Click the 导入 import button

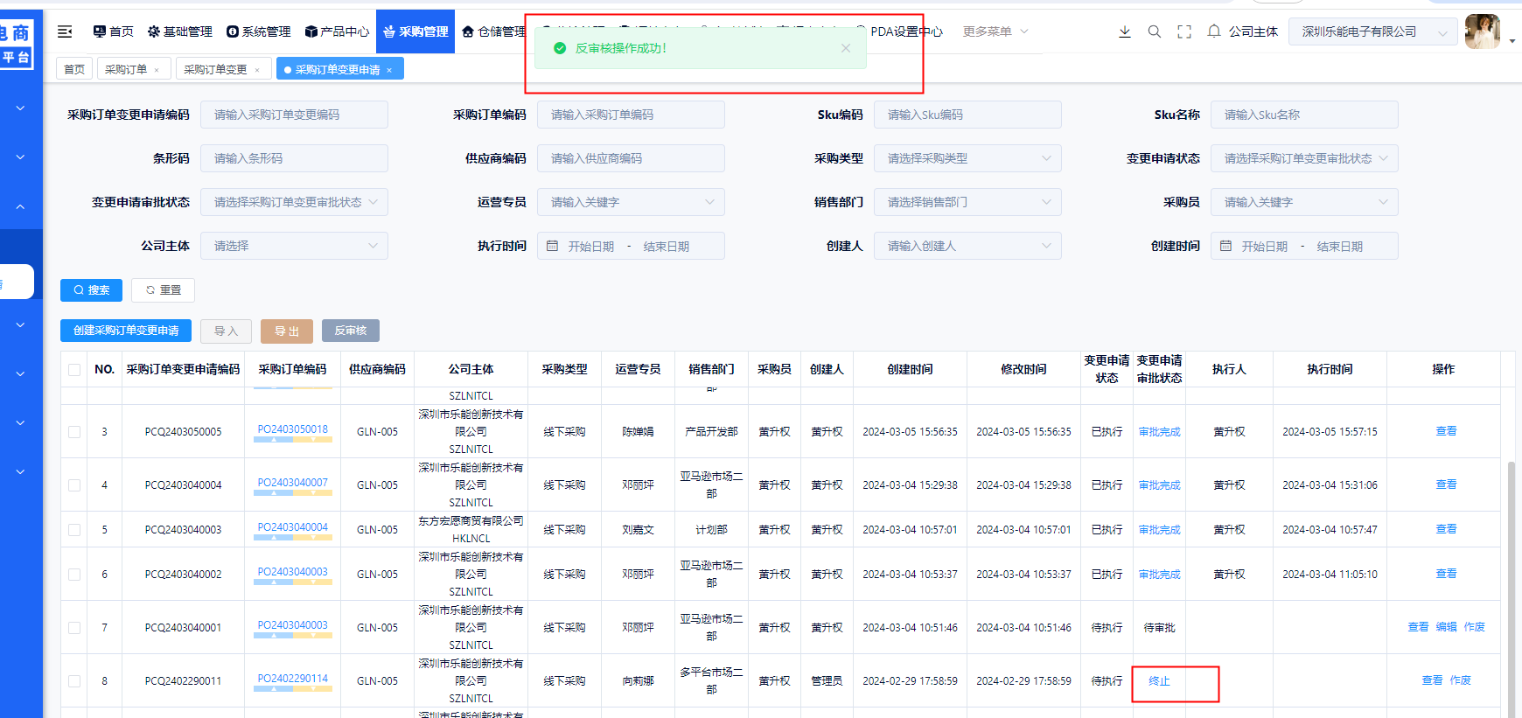[x=226, y=331]
